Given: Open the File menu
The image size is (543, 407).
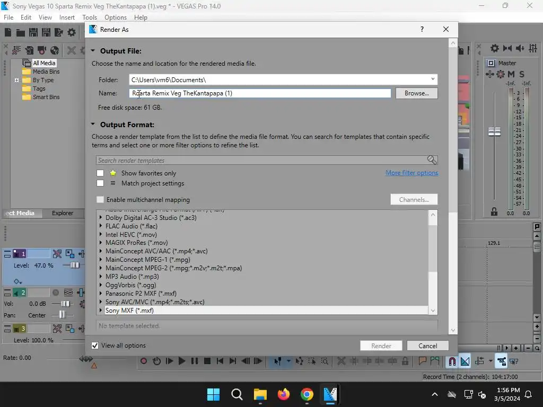Looking at the screenshot, I should tap(8, 17).
